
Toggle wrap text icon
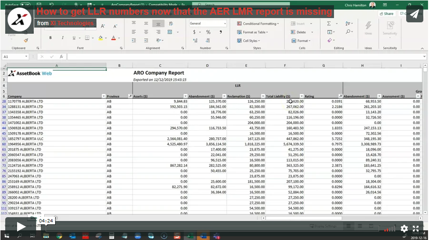coord(171,23)
